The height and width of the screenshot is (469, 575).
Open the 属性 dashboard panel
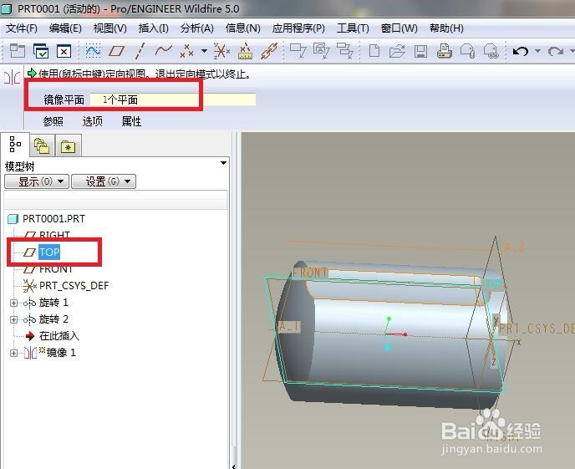click(x=131, y=121)
